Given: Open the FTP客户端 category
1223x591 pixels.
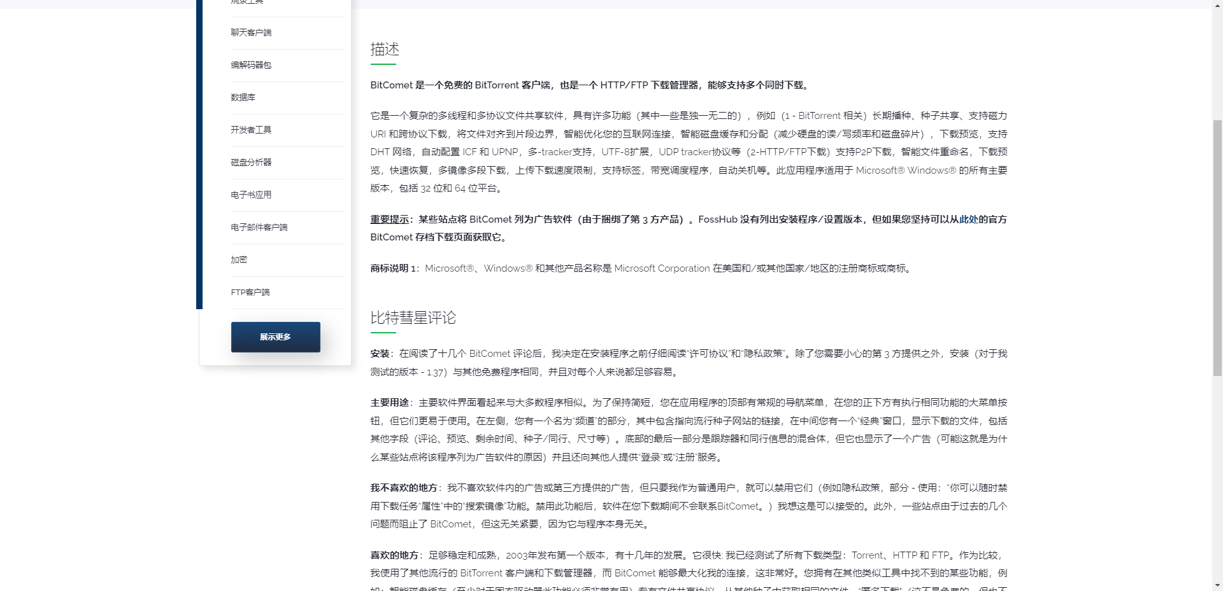Looking at the screenshot, I should coord(250,292).
